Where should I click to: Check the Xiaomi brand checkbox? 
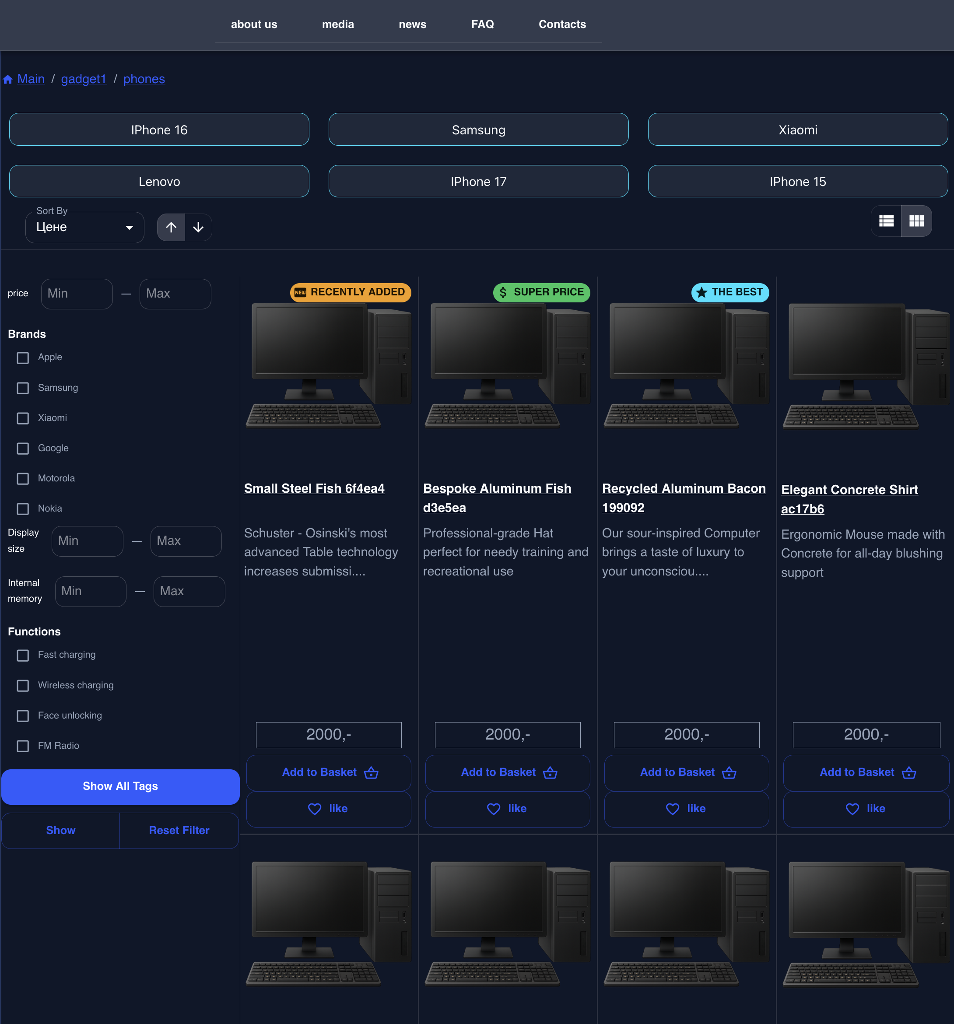[23, 418]
